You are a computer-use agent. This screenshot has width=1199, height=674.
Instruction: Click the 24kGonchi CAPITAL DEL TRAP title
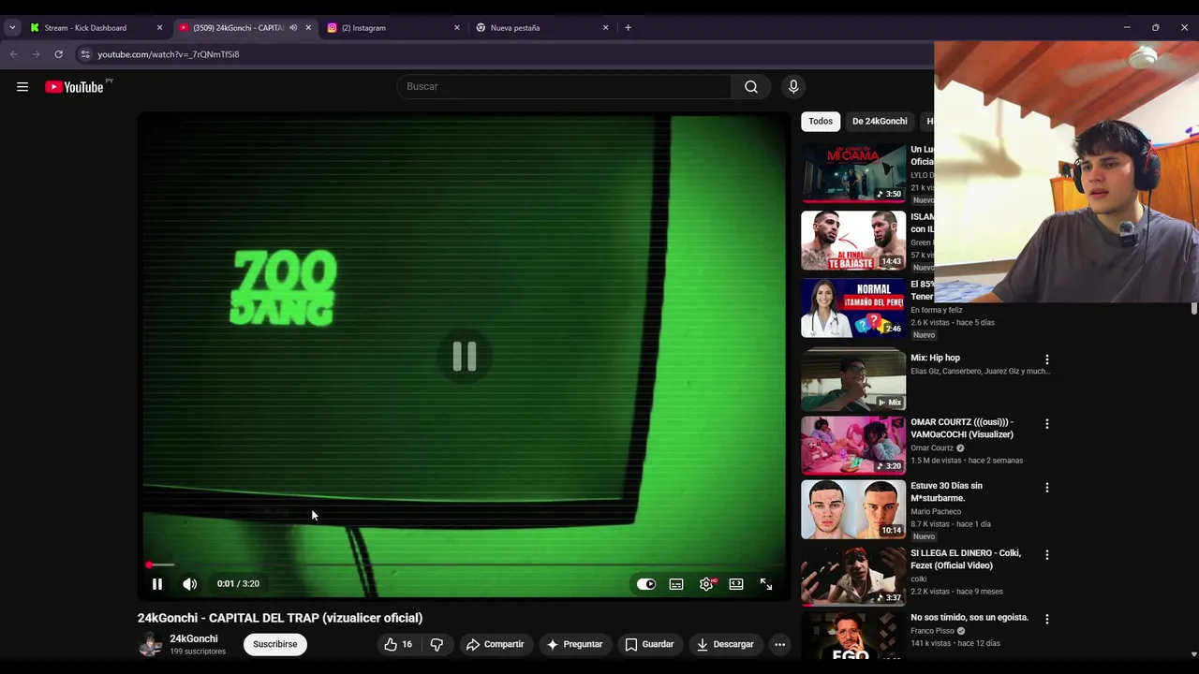[280, 618]
